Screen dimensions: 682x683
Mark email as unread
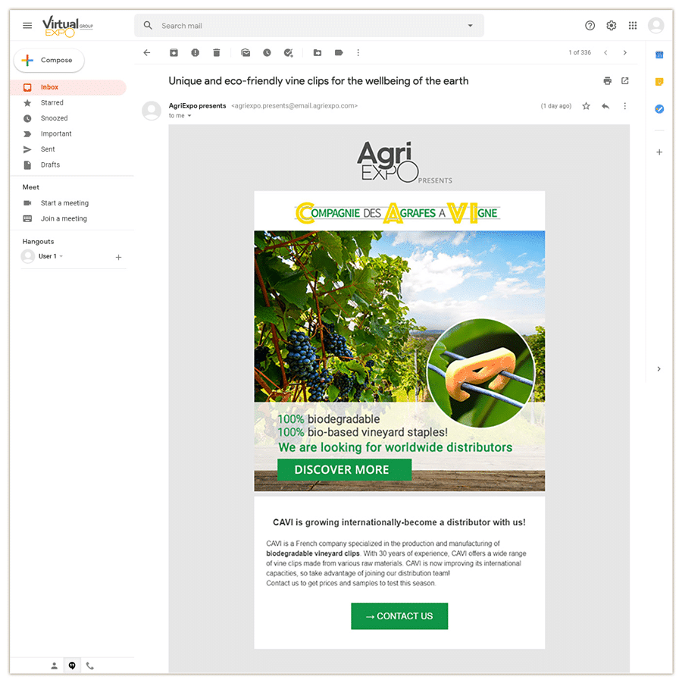point(246,53)
